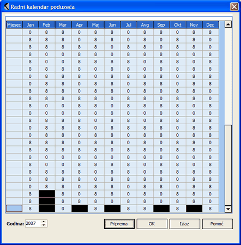Click the bottom black cell in the Feb column
This screenshot has height=245, width=241.
(x=47, y=209)
